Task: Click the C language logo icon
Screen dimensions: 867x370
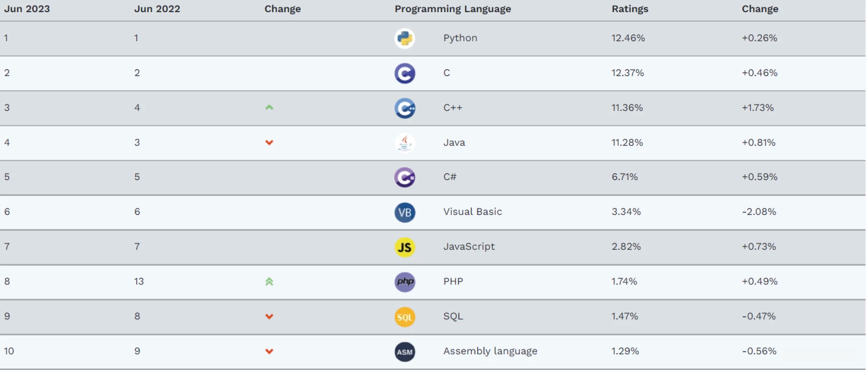Action: [405, 73]
